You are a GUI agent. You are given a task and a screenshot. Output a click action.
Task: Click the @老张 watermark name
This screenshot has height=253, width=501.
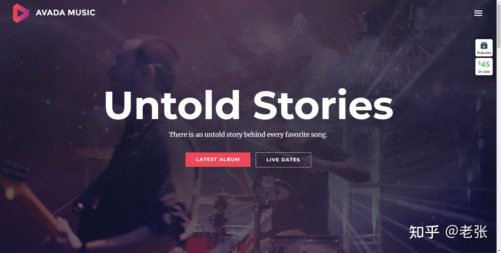pos(466,232)
